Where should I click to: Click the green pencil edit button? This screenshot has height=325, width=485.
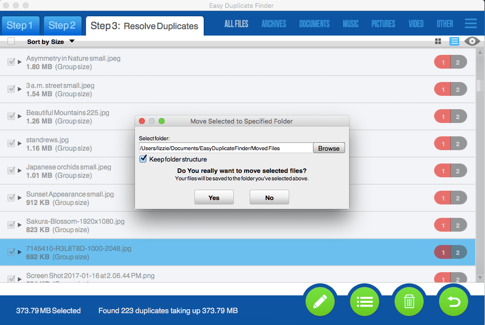pos(320,301)
